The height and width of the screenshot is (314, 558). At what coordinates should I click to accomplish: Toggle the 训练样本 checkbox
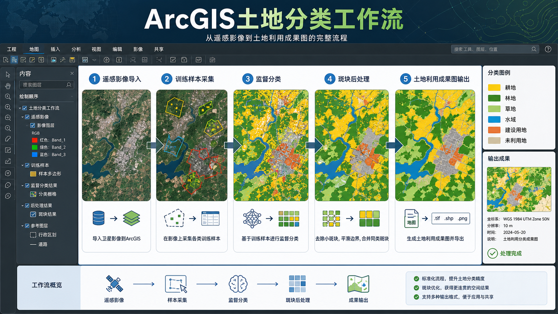pos(27,165)
